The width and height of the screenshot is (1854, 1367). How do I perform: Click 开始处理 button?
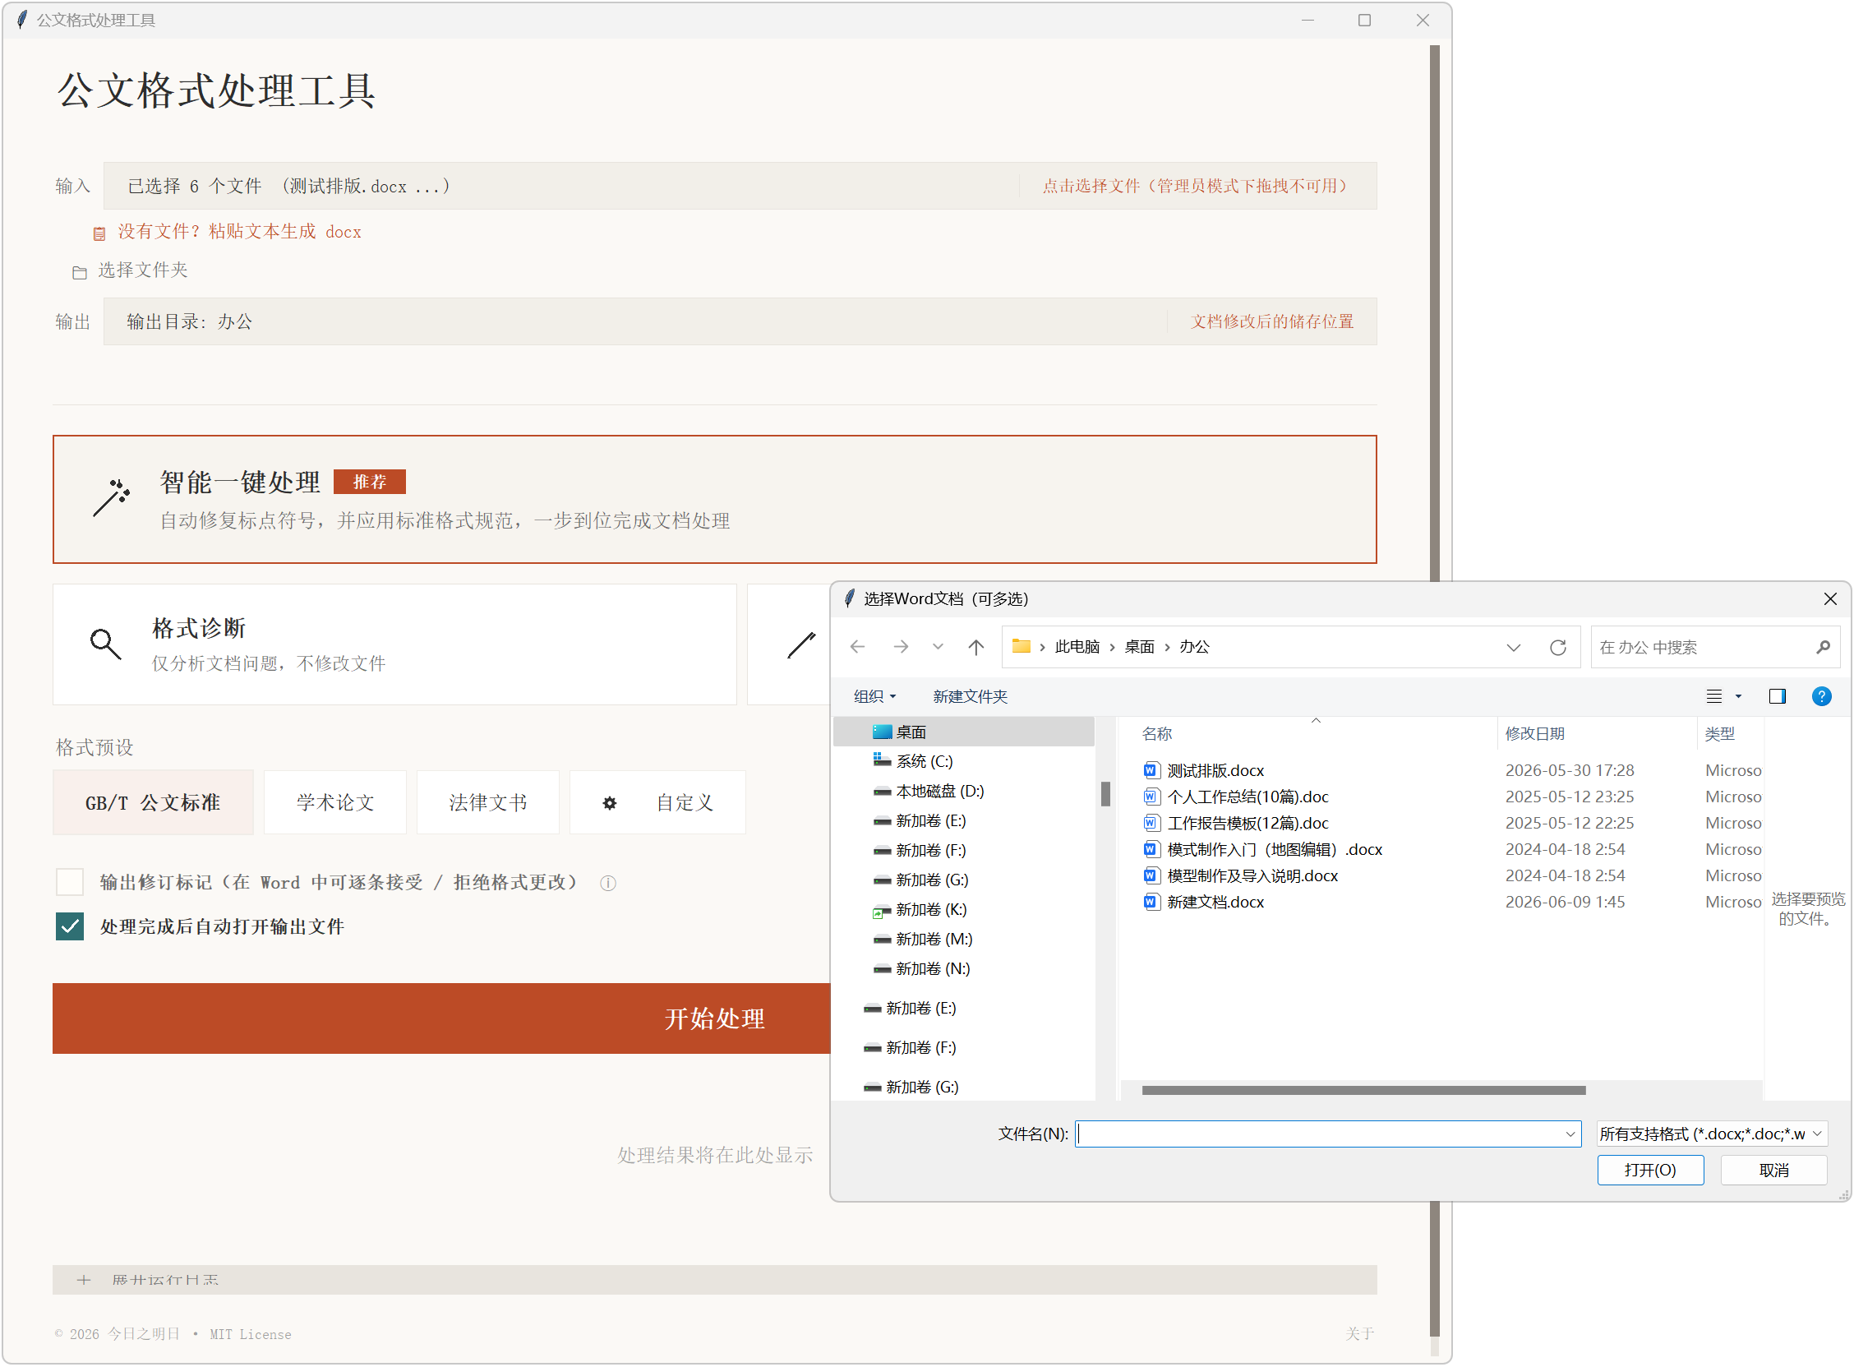pos(441,1018)
